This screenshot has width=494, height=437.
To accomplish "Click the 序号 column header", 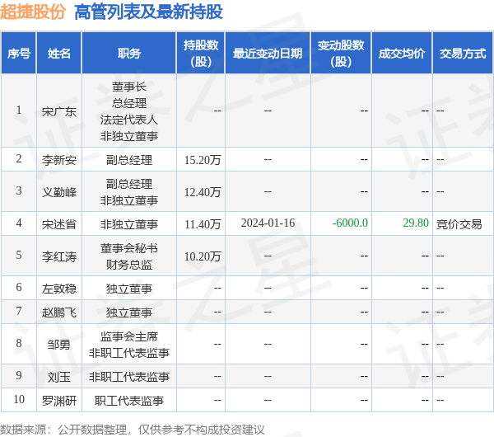I will (x=19, y=54).
